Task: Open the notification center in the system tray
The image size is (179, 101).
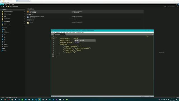Action: tap(177, 100)
